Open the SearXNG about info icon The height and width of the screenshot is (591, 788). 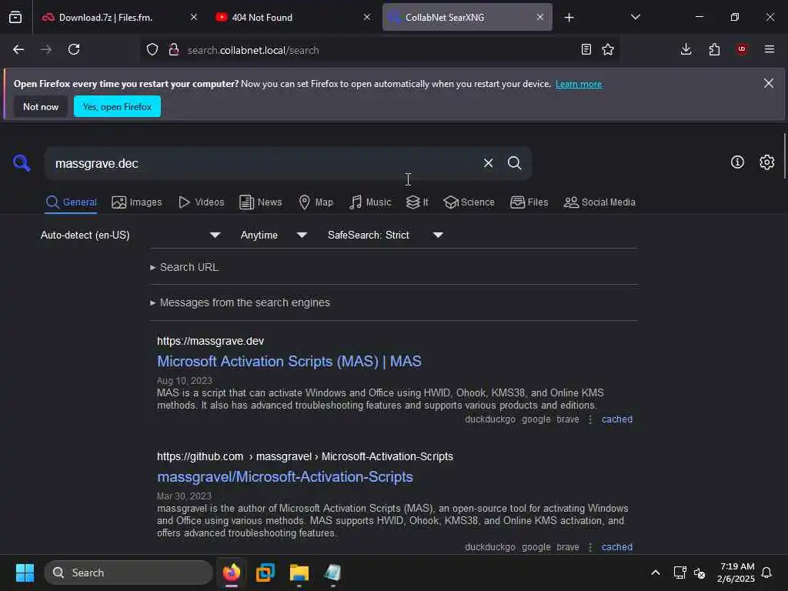click(737, 162)
